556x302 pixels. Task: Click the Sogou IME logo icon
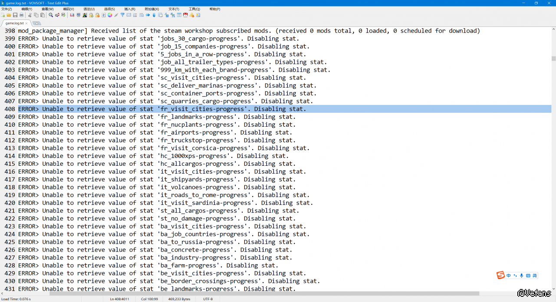(500, 275)
